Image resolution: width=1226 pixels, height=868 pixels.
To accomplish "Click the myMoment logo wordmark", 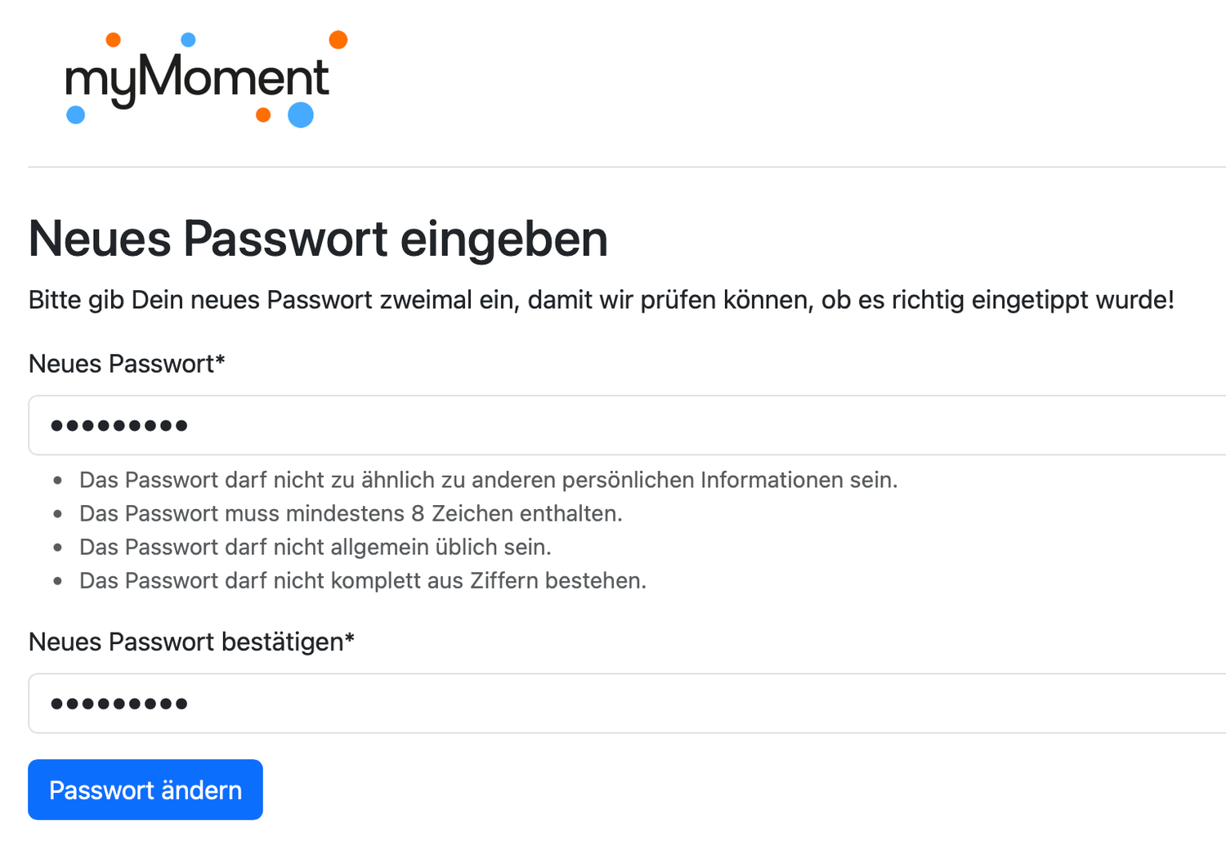I will (x=196, y=79).
